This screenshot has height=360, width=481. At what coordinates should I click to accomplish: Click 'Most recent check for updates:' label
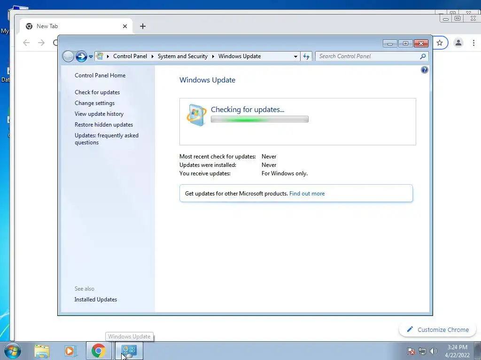click(x=217, y=157)
